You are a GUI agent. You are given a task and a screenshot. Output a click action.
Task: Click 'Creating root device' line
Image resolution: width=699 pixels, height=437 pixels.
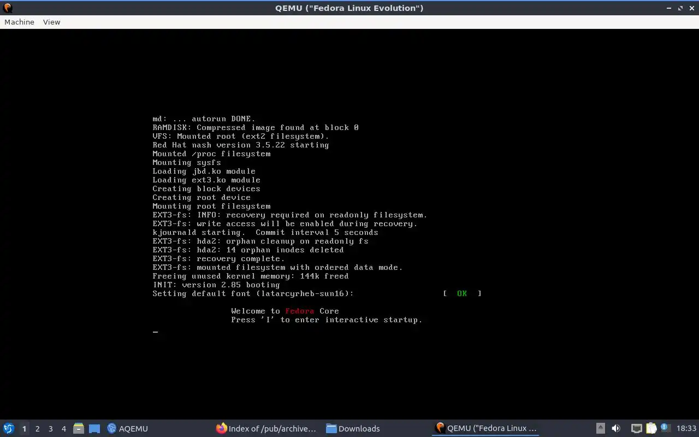click(x=202, y=197)
